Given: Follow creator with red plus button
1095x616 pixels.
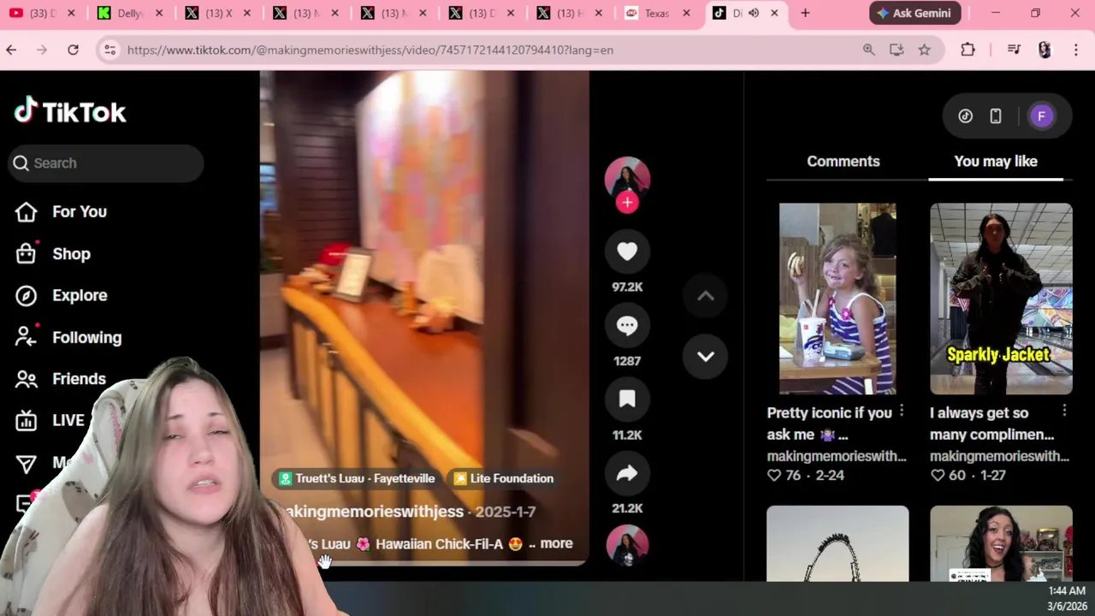Looking at the screenshot, I should pyautogui.click(x=627, y=203).
